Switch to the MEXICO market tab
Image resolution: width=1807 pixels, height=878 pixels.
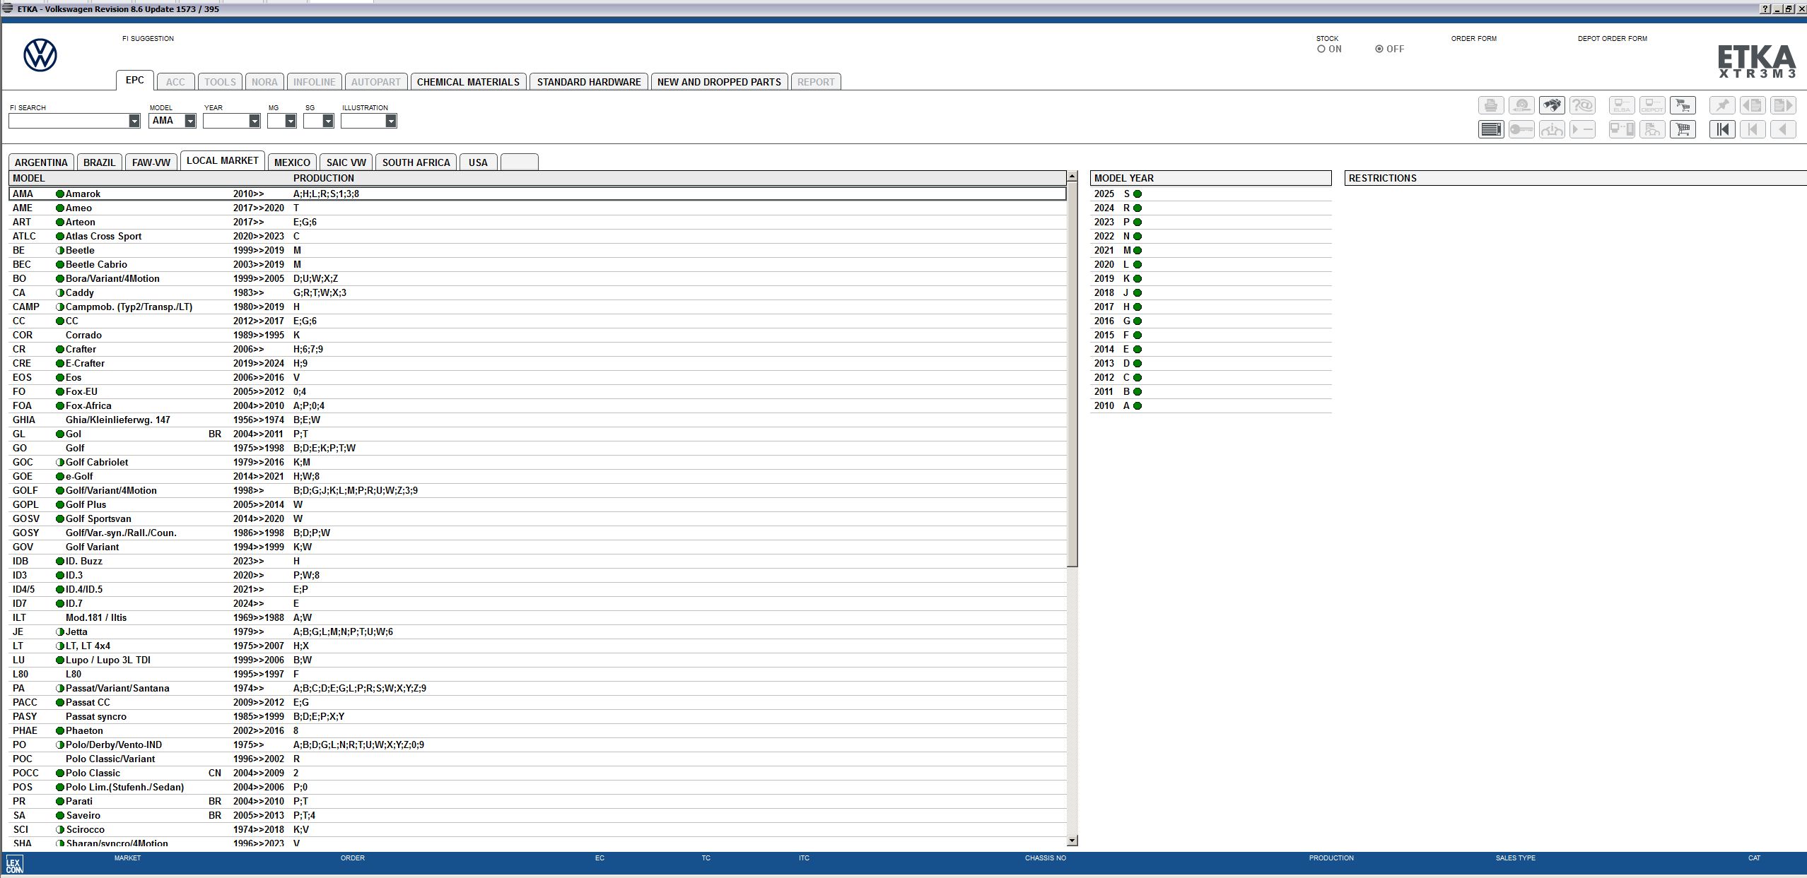pyautogui.click(x=292, y=162)
